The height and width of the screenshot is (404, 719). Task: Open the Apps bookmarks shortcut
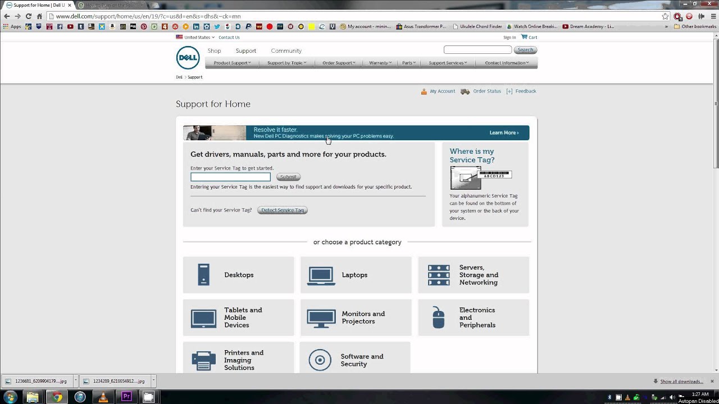[x=12, y=26]
